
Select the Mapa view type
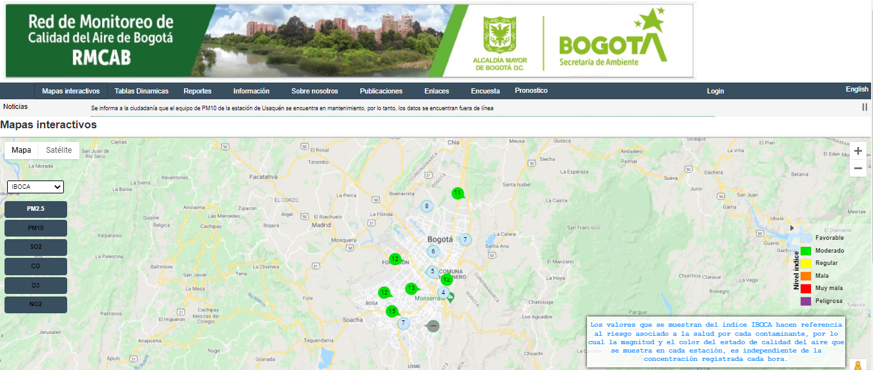coord(21,150)
